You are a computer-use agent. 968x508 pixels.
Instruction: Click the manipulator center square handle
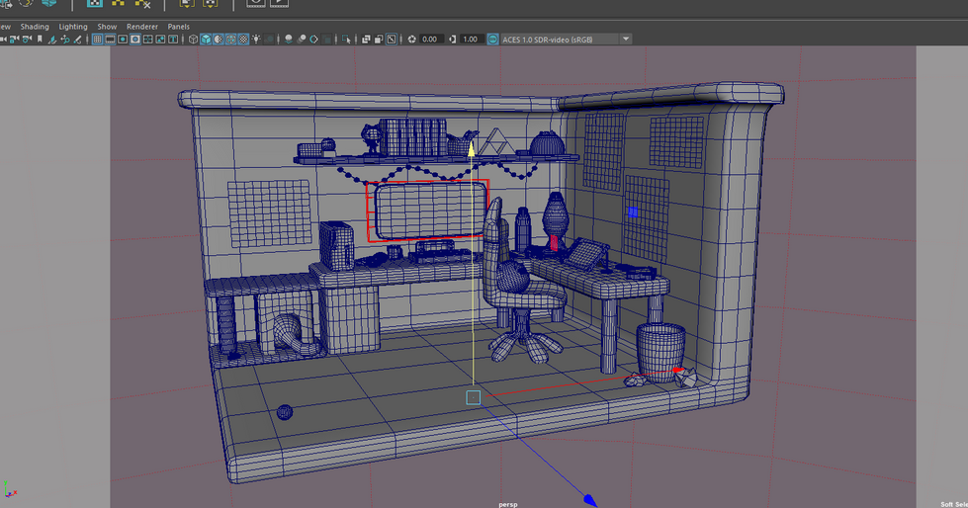[x=473, y=397]
